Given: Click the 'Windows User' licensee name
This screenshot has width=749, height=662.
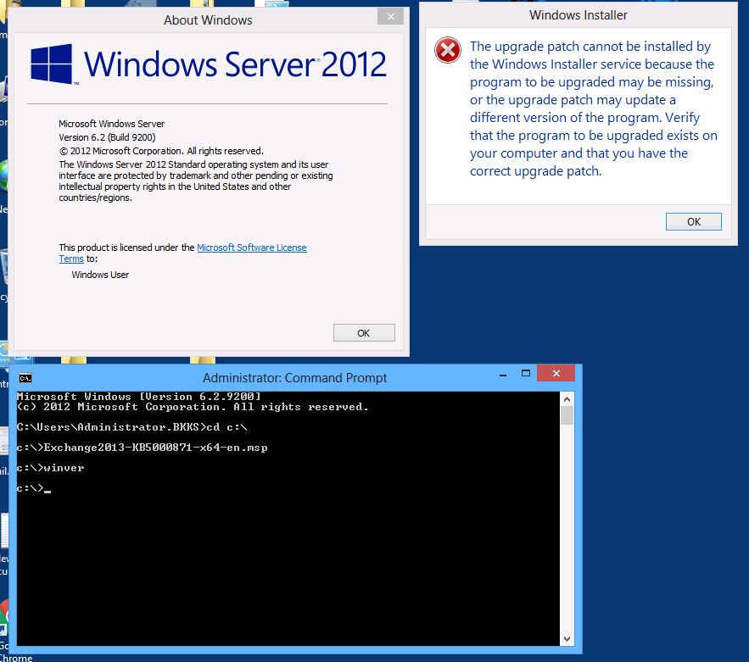Looking at the screenshot, I should click(100, 275).
